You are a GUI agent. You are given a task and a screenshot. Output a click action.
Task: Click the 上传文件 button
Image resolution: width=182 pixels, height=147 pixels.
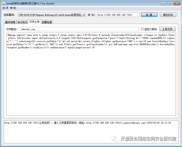pyautogui.click(x=168, y=29)
